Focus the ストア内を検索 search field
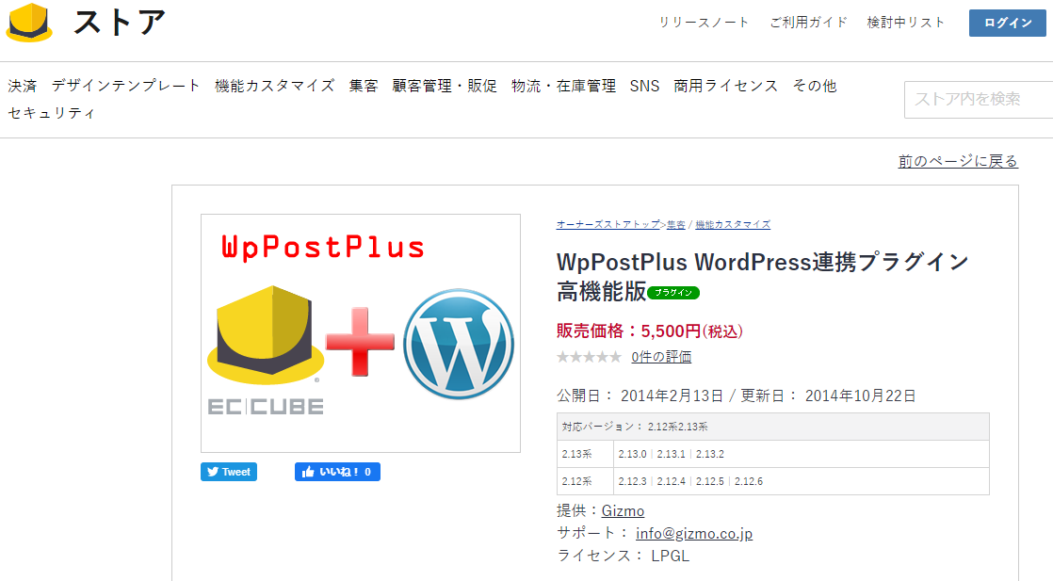This screenshot has width=1053, height=581. click(979, 100)
